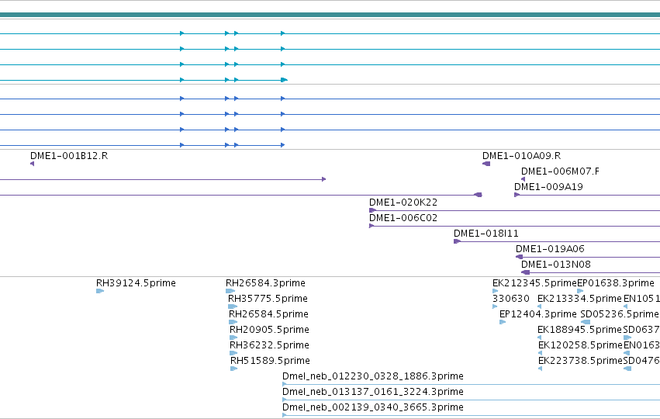The height and width of the screenshot is (419, 660).
Task: Click the arrow glyph beginning the DME1-019A06 line
Action: point(520,257)
